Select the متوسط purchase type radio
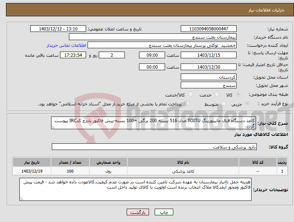294x222 pixels. click(x=224, y=104)
